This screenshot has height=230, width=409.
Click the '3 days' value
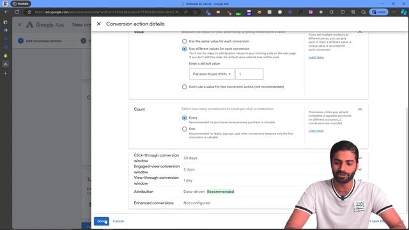pyautogui.click(x=189, y=169)
